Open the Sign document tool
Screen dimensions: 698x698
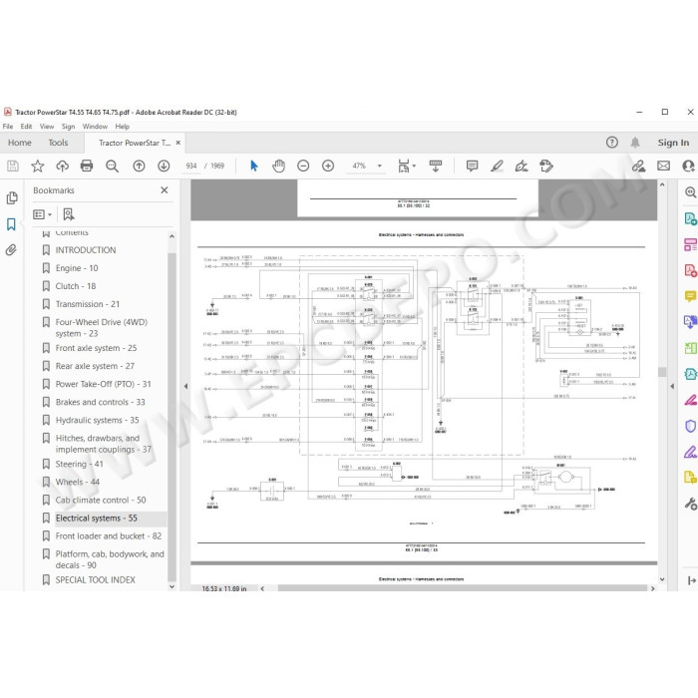522,167
